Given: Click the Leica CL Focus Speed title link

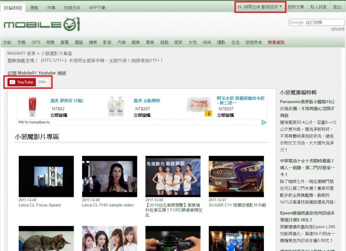Looking at the screenshot, I should coord(39,205).
